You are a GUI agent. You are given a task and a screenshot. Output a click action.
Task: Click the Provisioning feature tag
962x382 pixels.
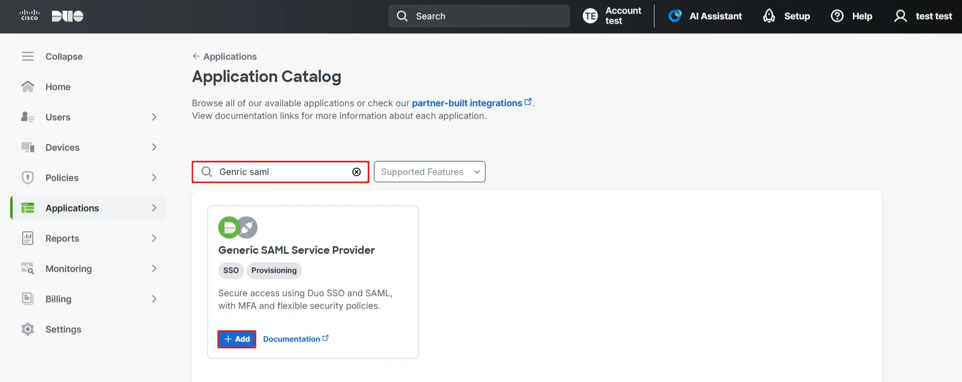pyautogui.click(x=274, y=270)
